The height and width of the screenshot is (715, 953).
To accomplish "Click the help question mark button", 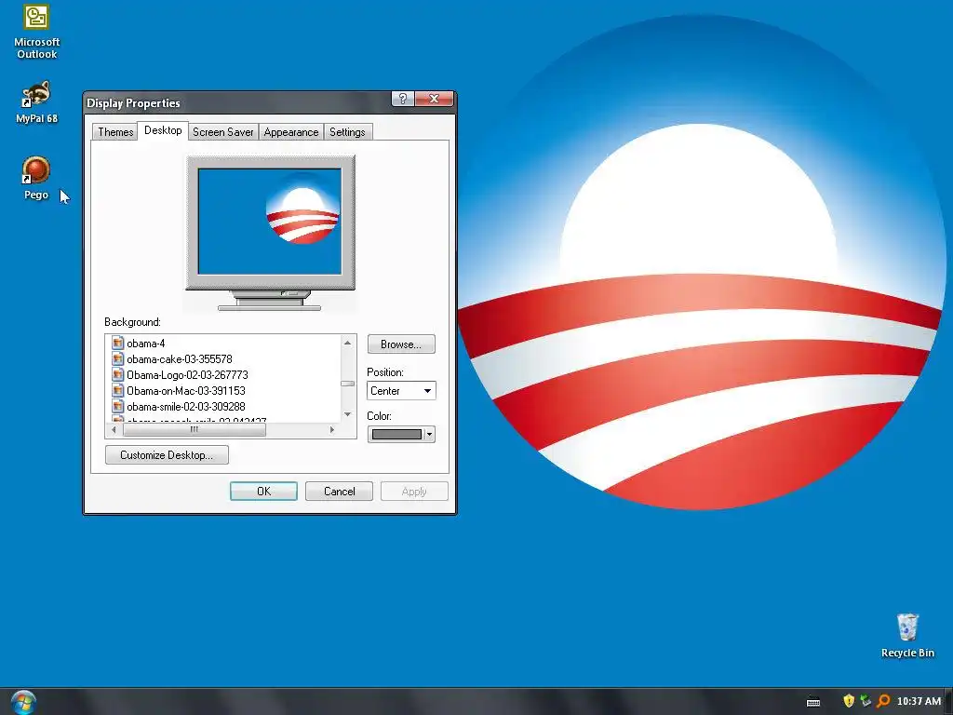I will tap(402, 99).
